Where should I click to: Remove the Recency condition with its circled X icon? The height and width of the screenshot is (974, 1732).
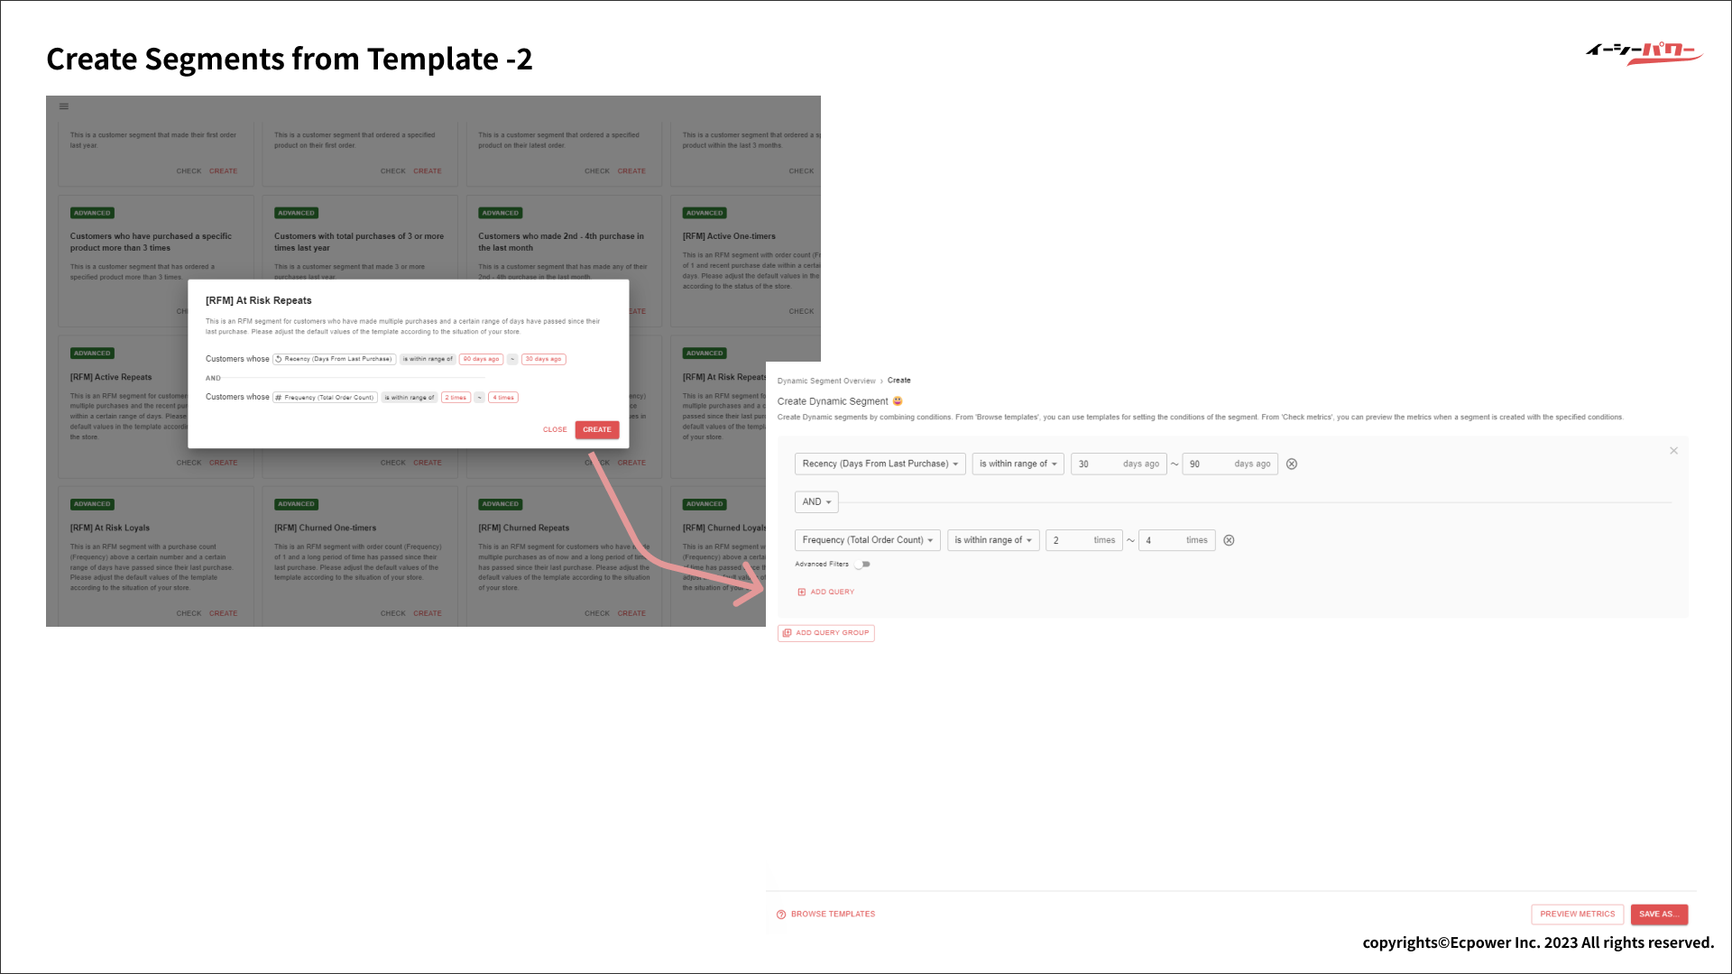(1292, 464)
